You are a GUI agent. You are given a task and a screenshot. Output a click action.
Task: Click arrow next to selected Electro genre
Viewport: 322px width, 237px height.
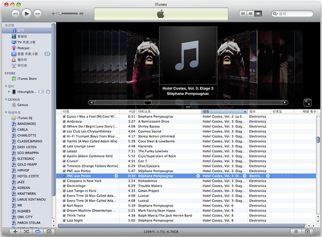coord(268,176)
